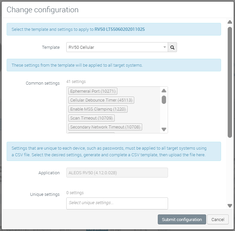Select the Ephemeral Port (10271) setting tag
The height and width of the screenshot is (231, 235).
point(93,91)
